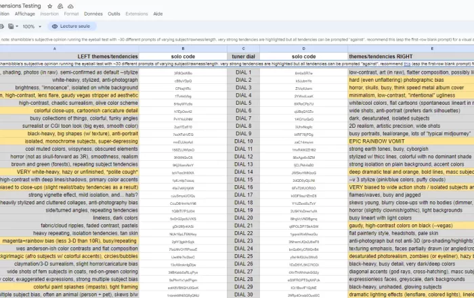Select the DIAL 25 cell
The width and height of the screenshot is (474, 298).
pos(243,256)
